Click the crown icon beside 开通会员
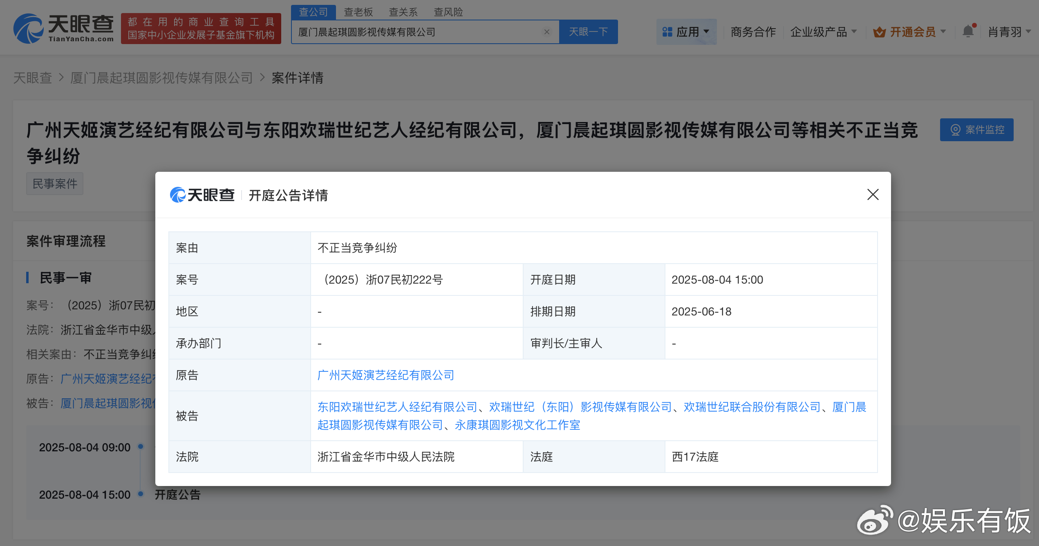1039x546 pixels. (879, 32)
